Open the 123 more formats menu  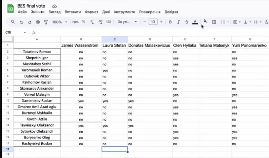(x=108, y=22)
